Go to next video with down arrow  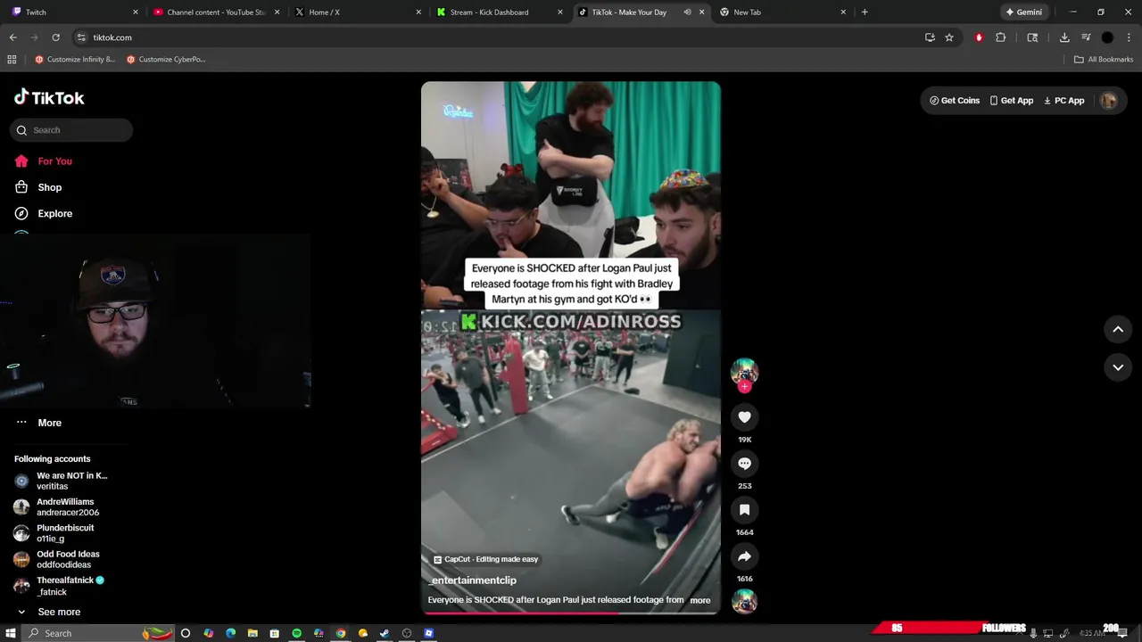point(1118,367)
